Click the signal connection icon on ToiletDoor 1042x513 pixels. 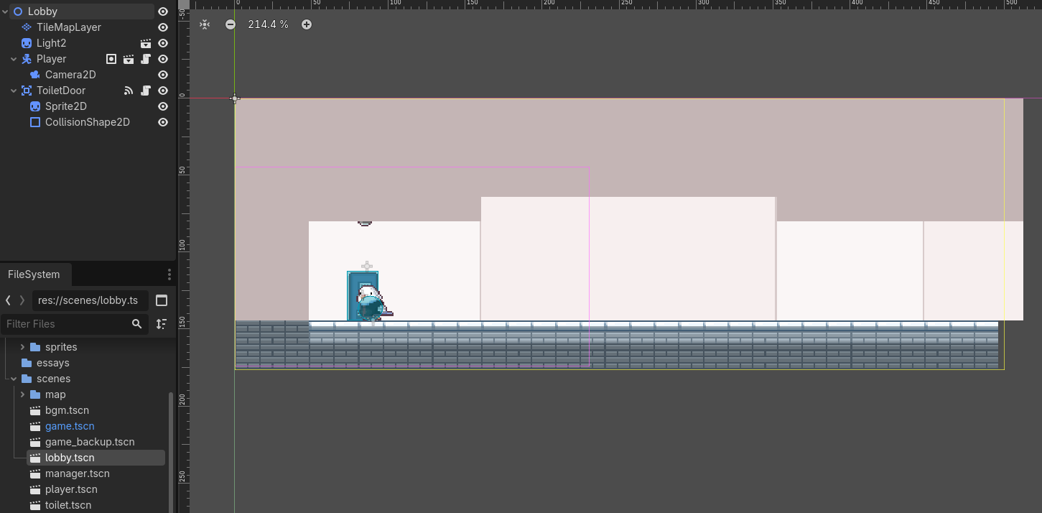[x=129, y=91]
